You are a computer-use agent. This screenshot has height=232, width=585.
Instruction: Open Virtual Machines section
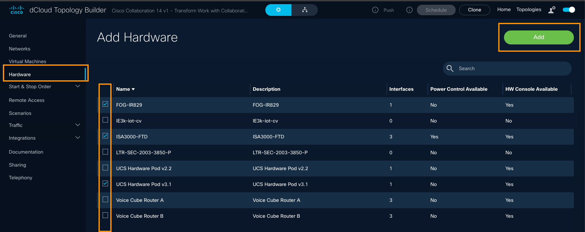pyautogui.click(x=28, y=62)
